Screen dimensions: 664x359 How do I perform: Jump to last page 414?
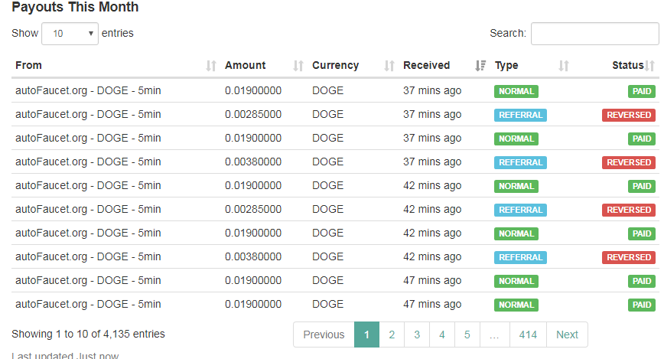(528, 335)
